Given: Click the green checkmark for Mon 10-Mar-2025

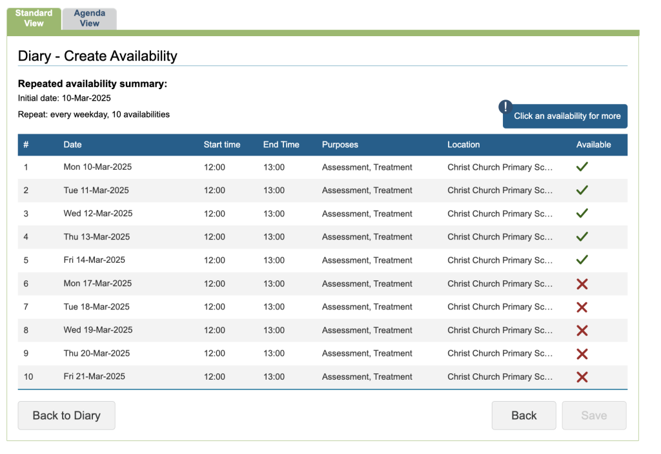Looking at the screenshot, I should pos(582,167).
